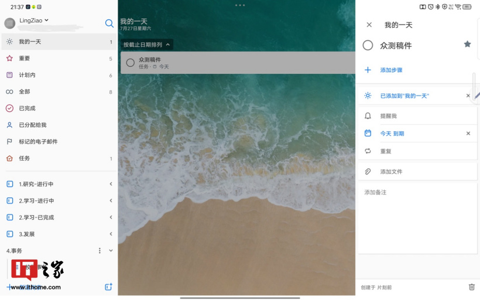Clear the 今天 到期 due date
Screen dimensions: 480x300
coord(468,134)
